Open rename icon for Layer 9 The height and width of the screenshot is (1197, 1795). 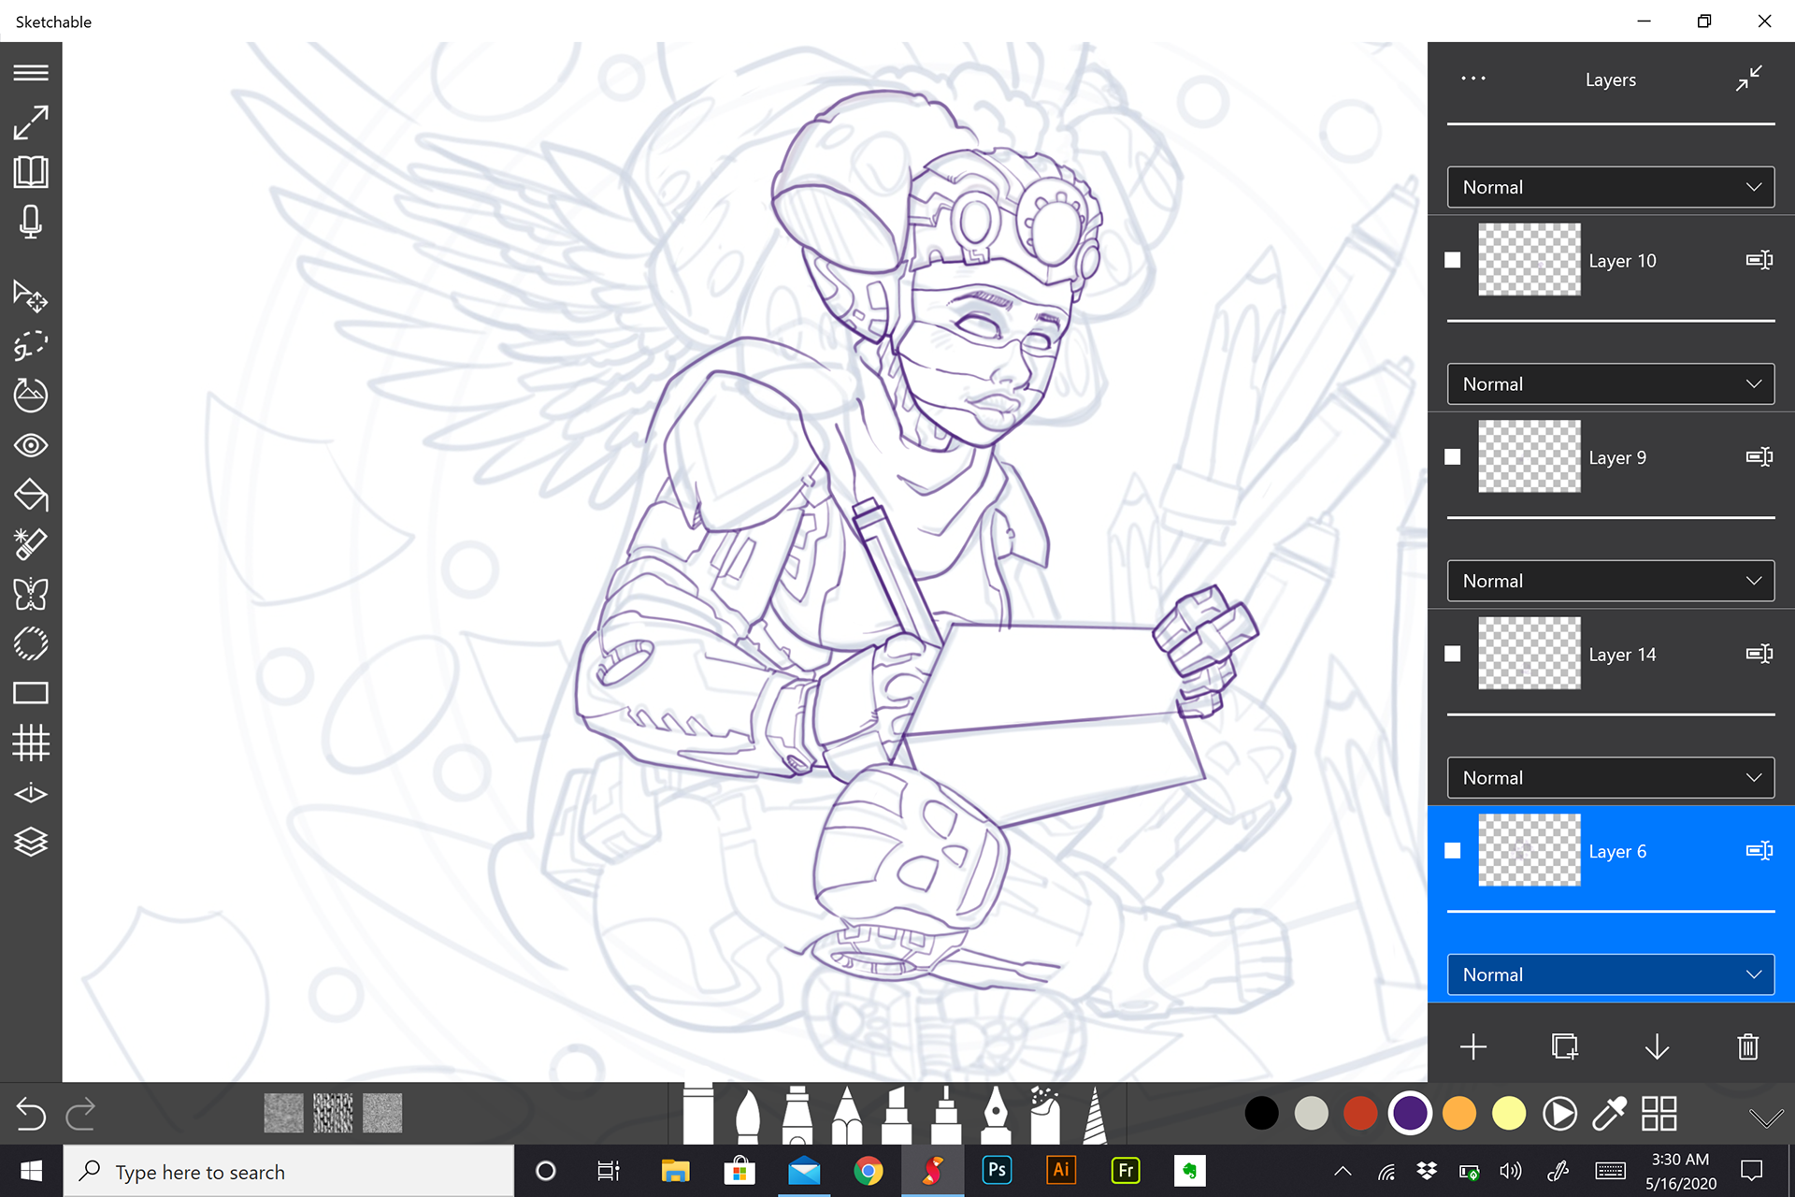coord(1759,457)
